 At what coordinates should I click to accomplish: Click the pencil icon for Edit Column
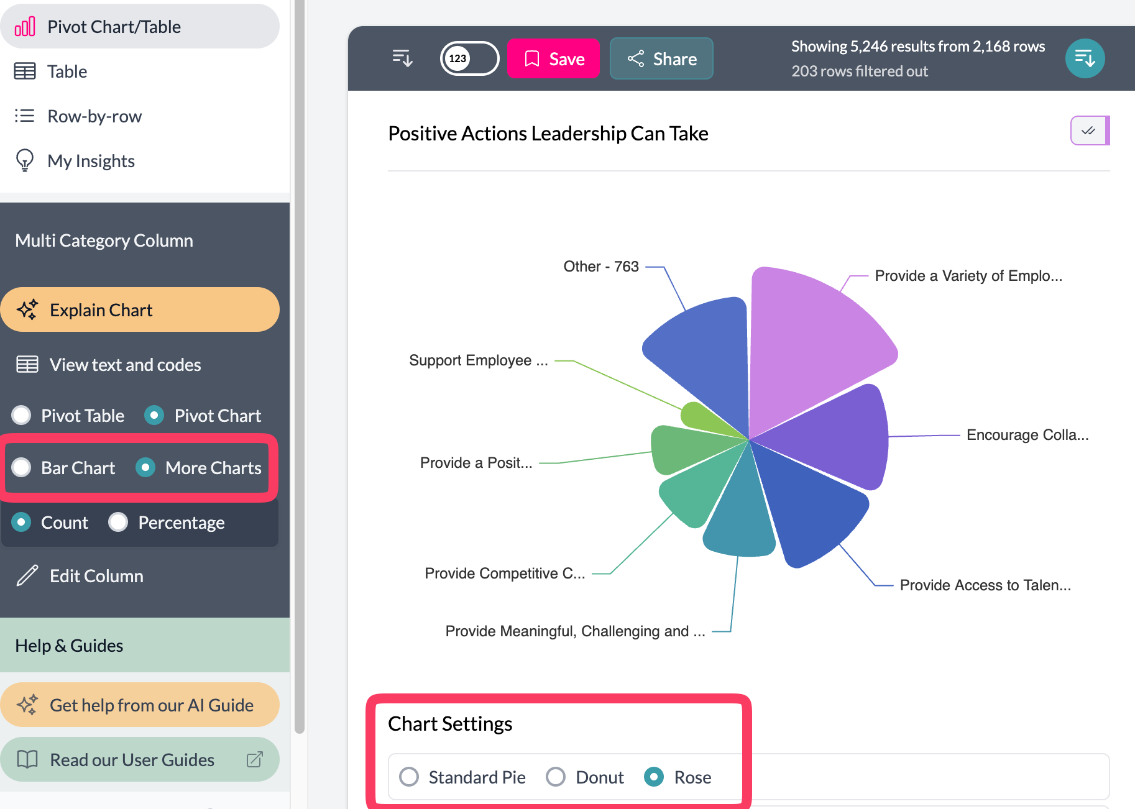(27, 576)
